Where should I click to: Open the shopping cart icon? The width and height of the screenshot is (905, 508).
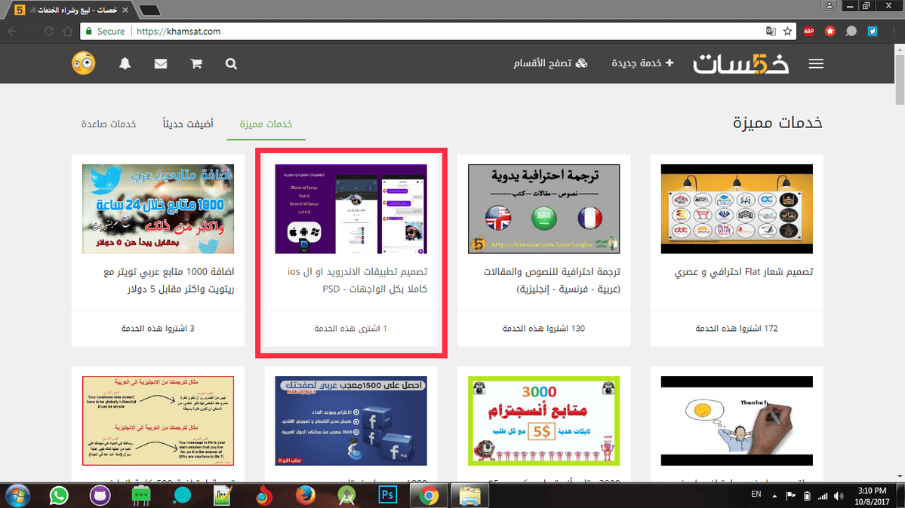coord(196,63)
